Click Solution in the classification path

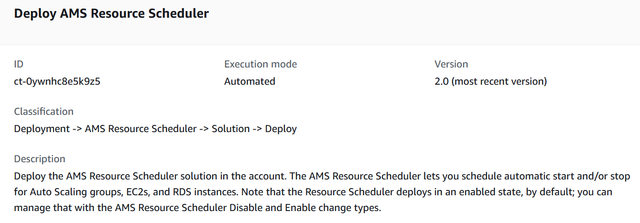[231, 129]
